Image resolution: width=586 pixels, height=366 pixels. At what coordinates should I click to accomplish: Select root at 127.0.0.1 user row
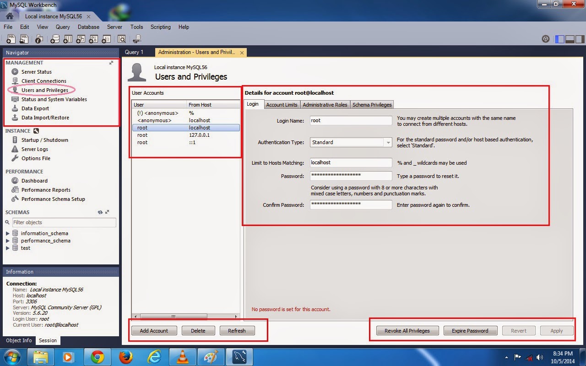coord(186,135)
